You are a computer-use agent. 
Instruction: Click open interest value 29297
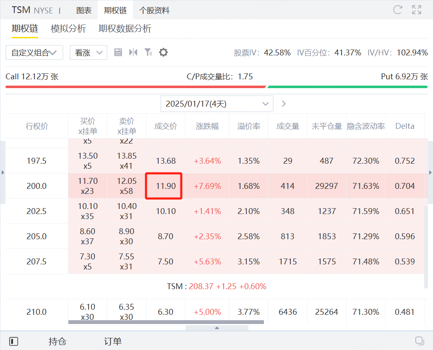(326, 186)
